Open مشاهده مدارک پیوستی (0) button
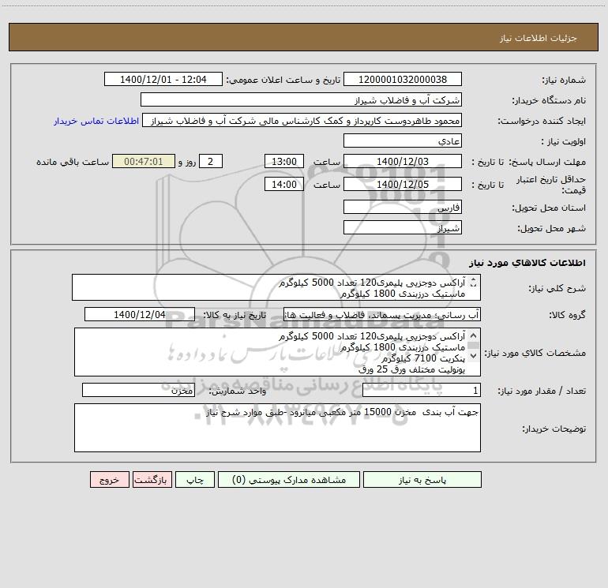 [x=289, y=480]
